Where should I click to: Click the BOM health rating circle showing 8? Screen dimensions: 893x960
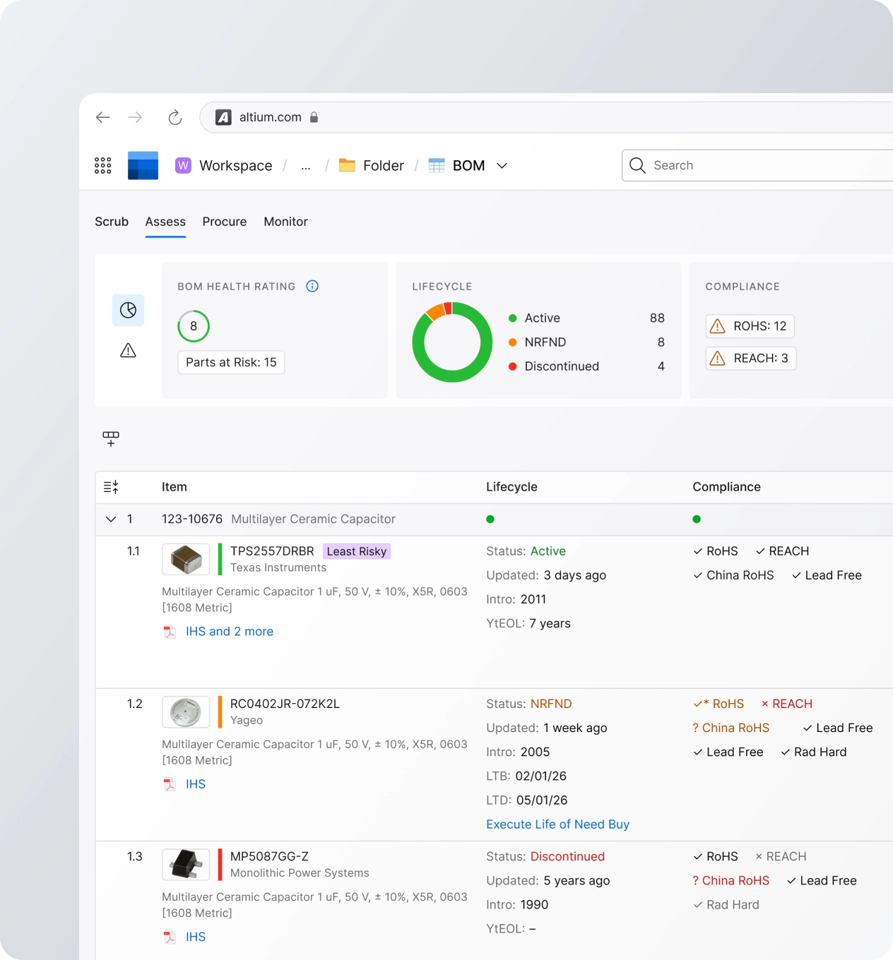[194, 326]
